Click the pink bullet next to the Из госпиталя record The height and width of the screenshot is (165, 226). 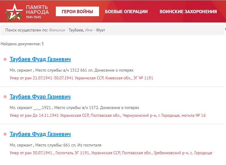[x=5, y=134]
